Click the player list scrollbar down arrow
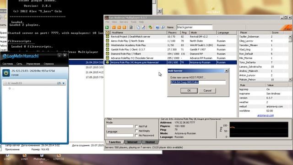Image resolution: width=293 pixels, height=165 pixels. tap(290, 79)
